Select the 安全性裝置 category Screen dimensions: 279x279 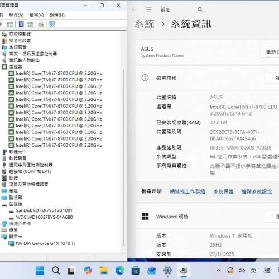[x=20, y=41]
